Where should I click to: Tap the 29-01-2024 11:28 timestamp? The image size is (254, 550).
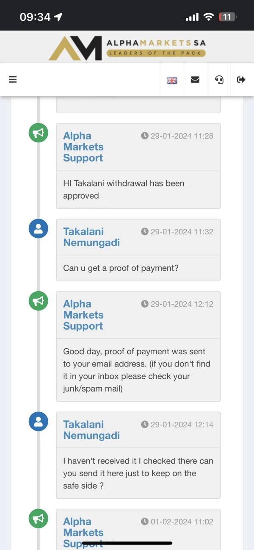tap(177, 136)
